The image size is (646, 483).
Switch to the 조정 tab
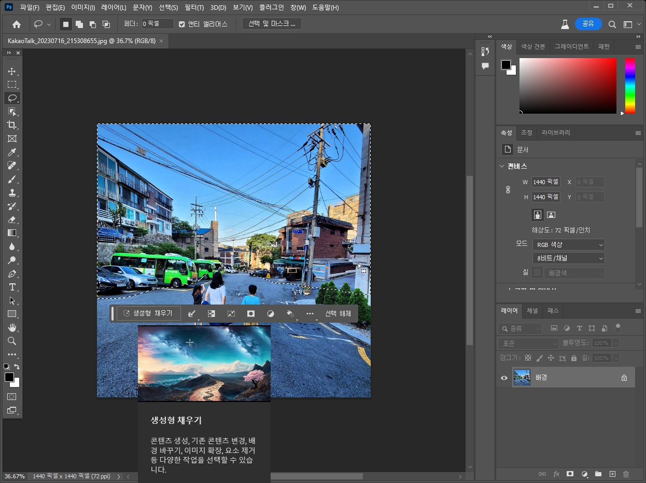click(527, 132)
